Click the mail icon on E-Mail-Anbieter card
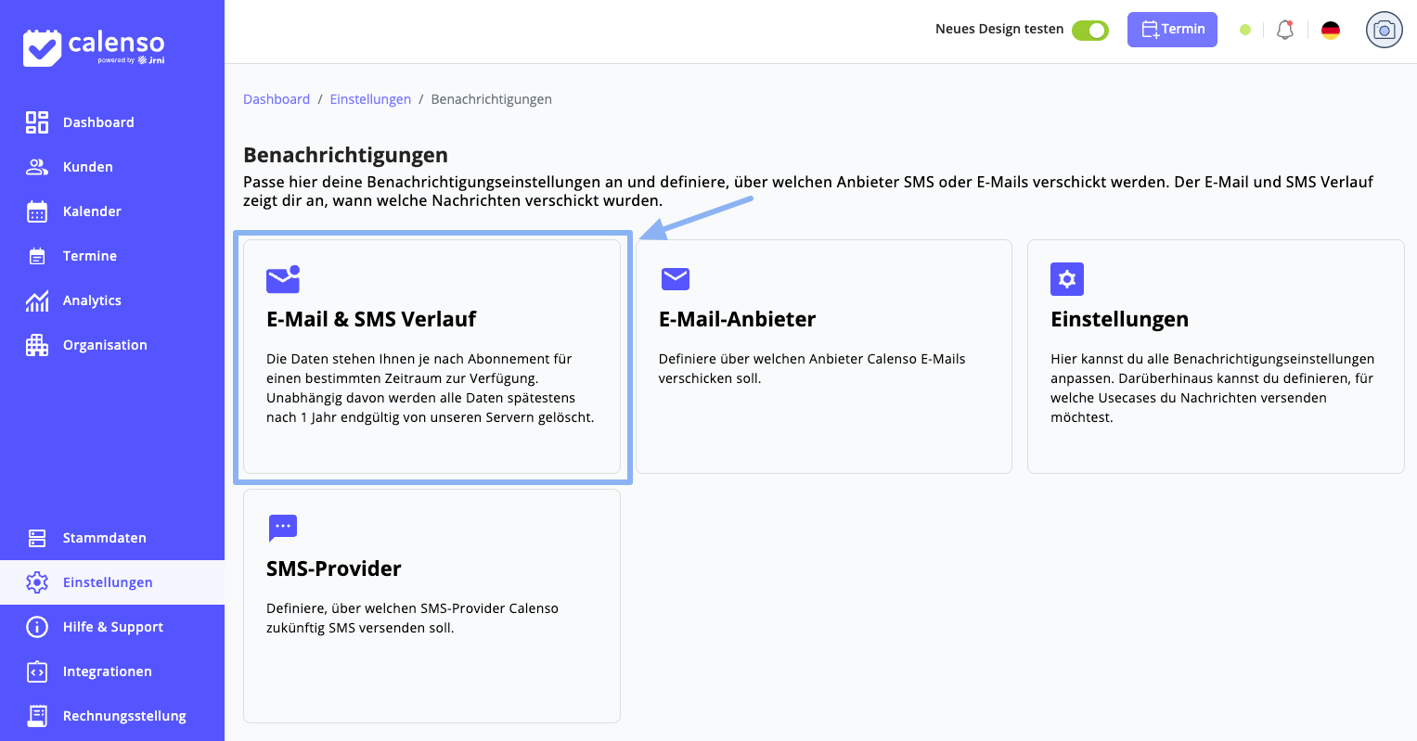Image resolution: width=1417 pixels, height=741 pixels. (x=675, y=278)
